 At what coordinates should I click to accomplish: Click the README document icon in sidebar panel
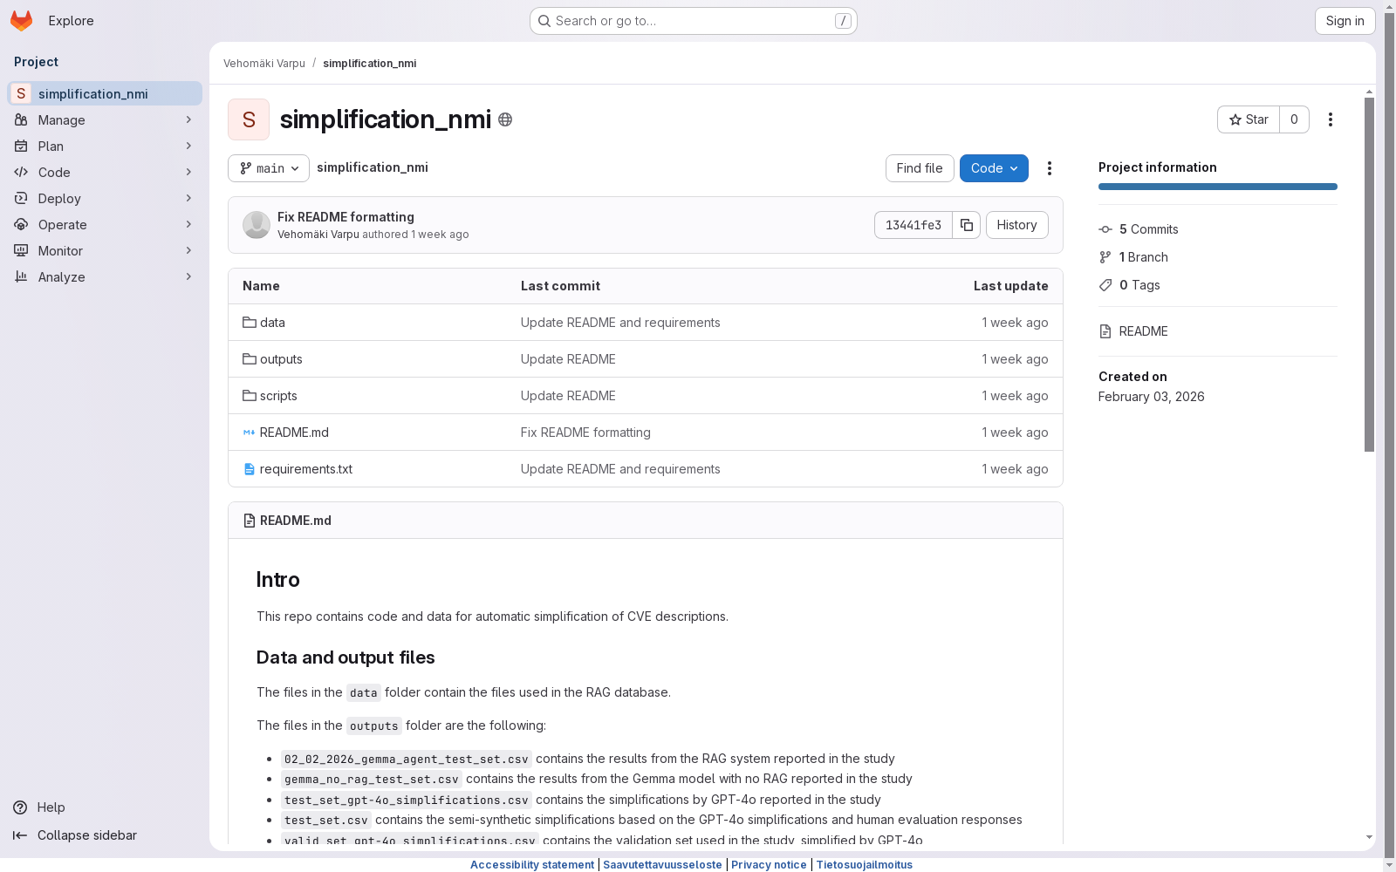1105,331
